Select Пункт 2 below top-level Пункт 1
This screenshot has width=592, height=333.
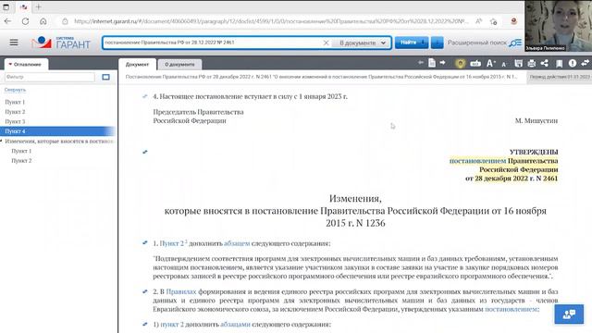15,112
